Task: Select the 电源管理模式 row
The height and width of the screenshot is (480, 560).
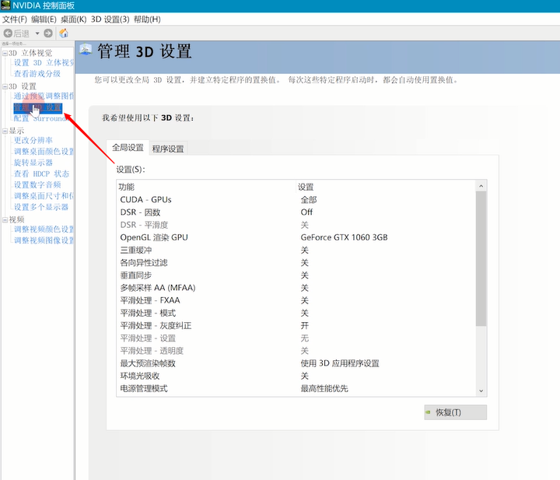Action: click(296, 388)
